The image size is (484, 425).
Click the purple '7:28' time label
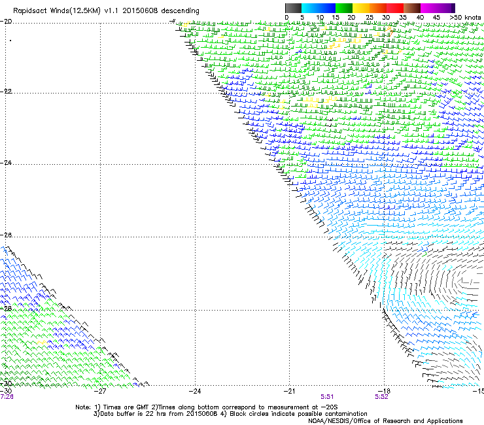coord(7,397)
